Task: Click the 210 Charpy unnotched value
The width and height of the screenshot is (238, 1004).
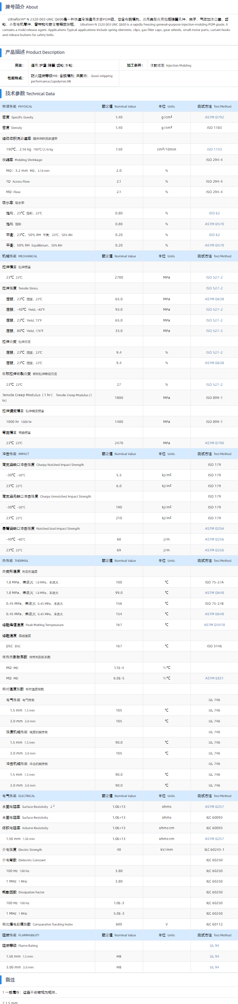Action: (119, 518)
